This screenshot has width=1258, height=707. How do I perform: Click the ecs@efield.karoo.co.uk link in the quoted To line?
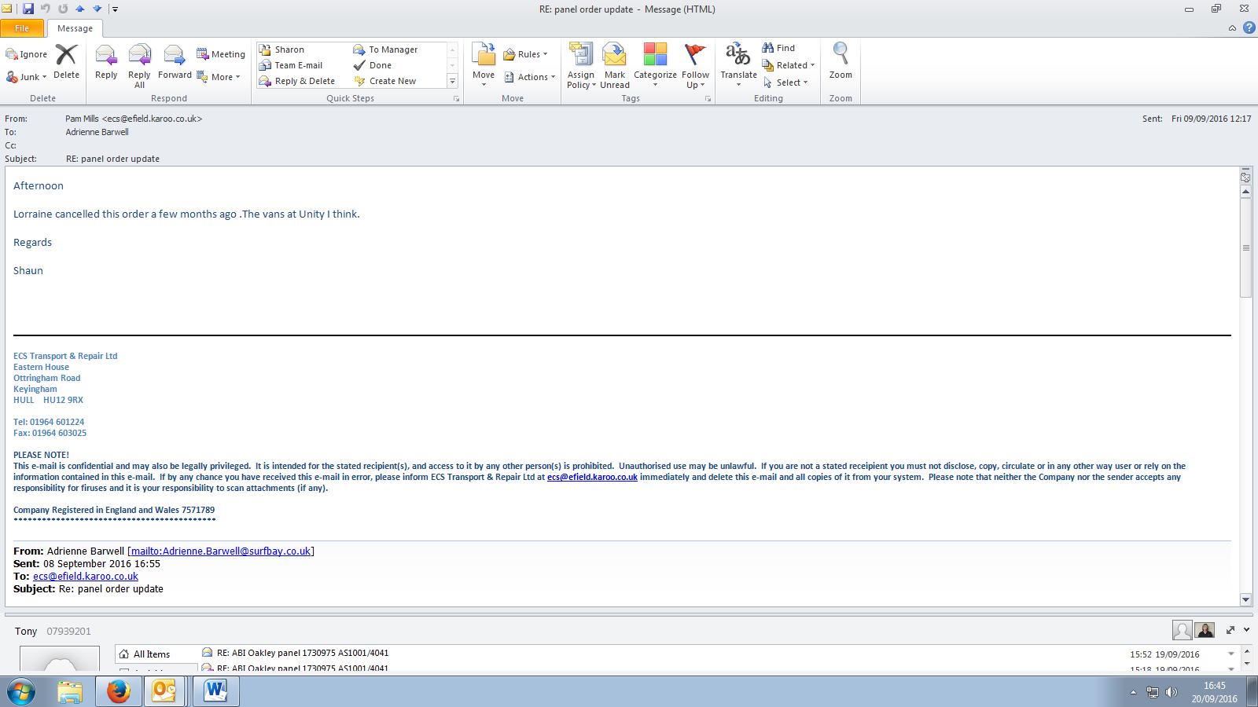click(86, 576)
